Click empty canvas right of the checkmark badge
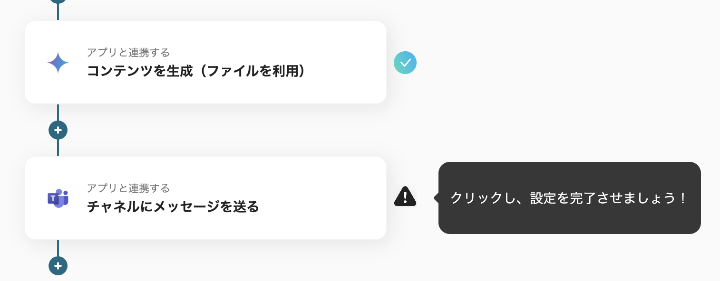Image resolution: width=720 pixels, height=281 pixels. (523, 63)
